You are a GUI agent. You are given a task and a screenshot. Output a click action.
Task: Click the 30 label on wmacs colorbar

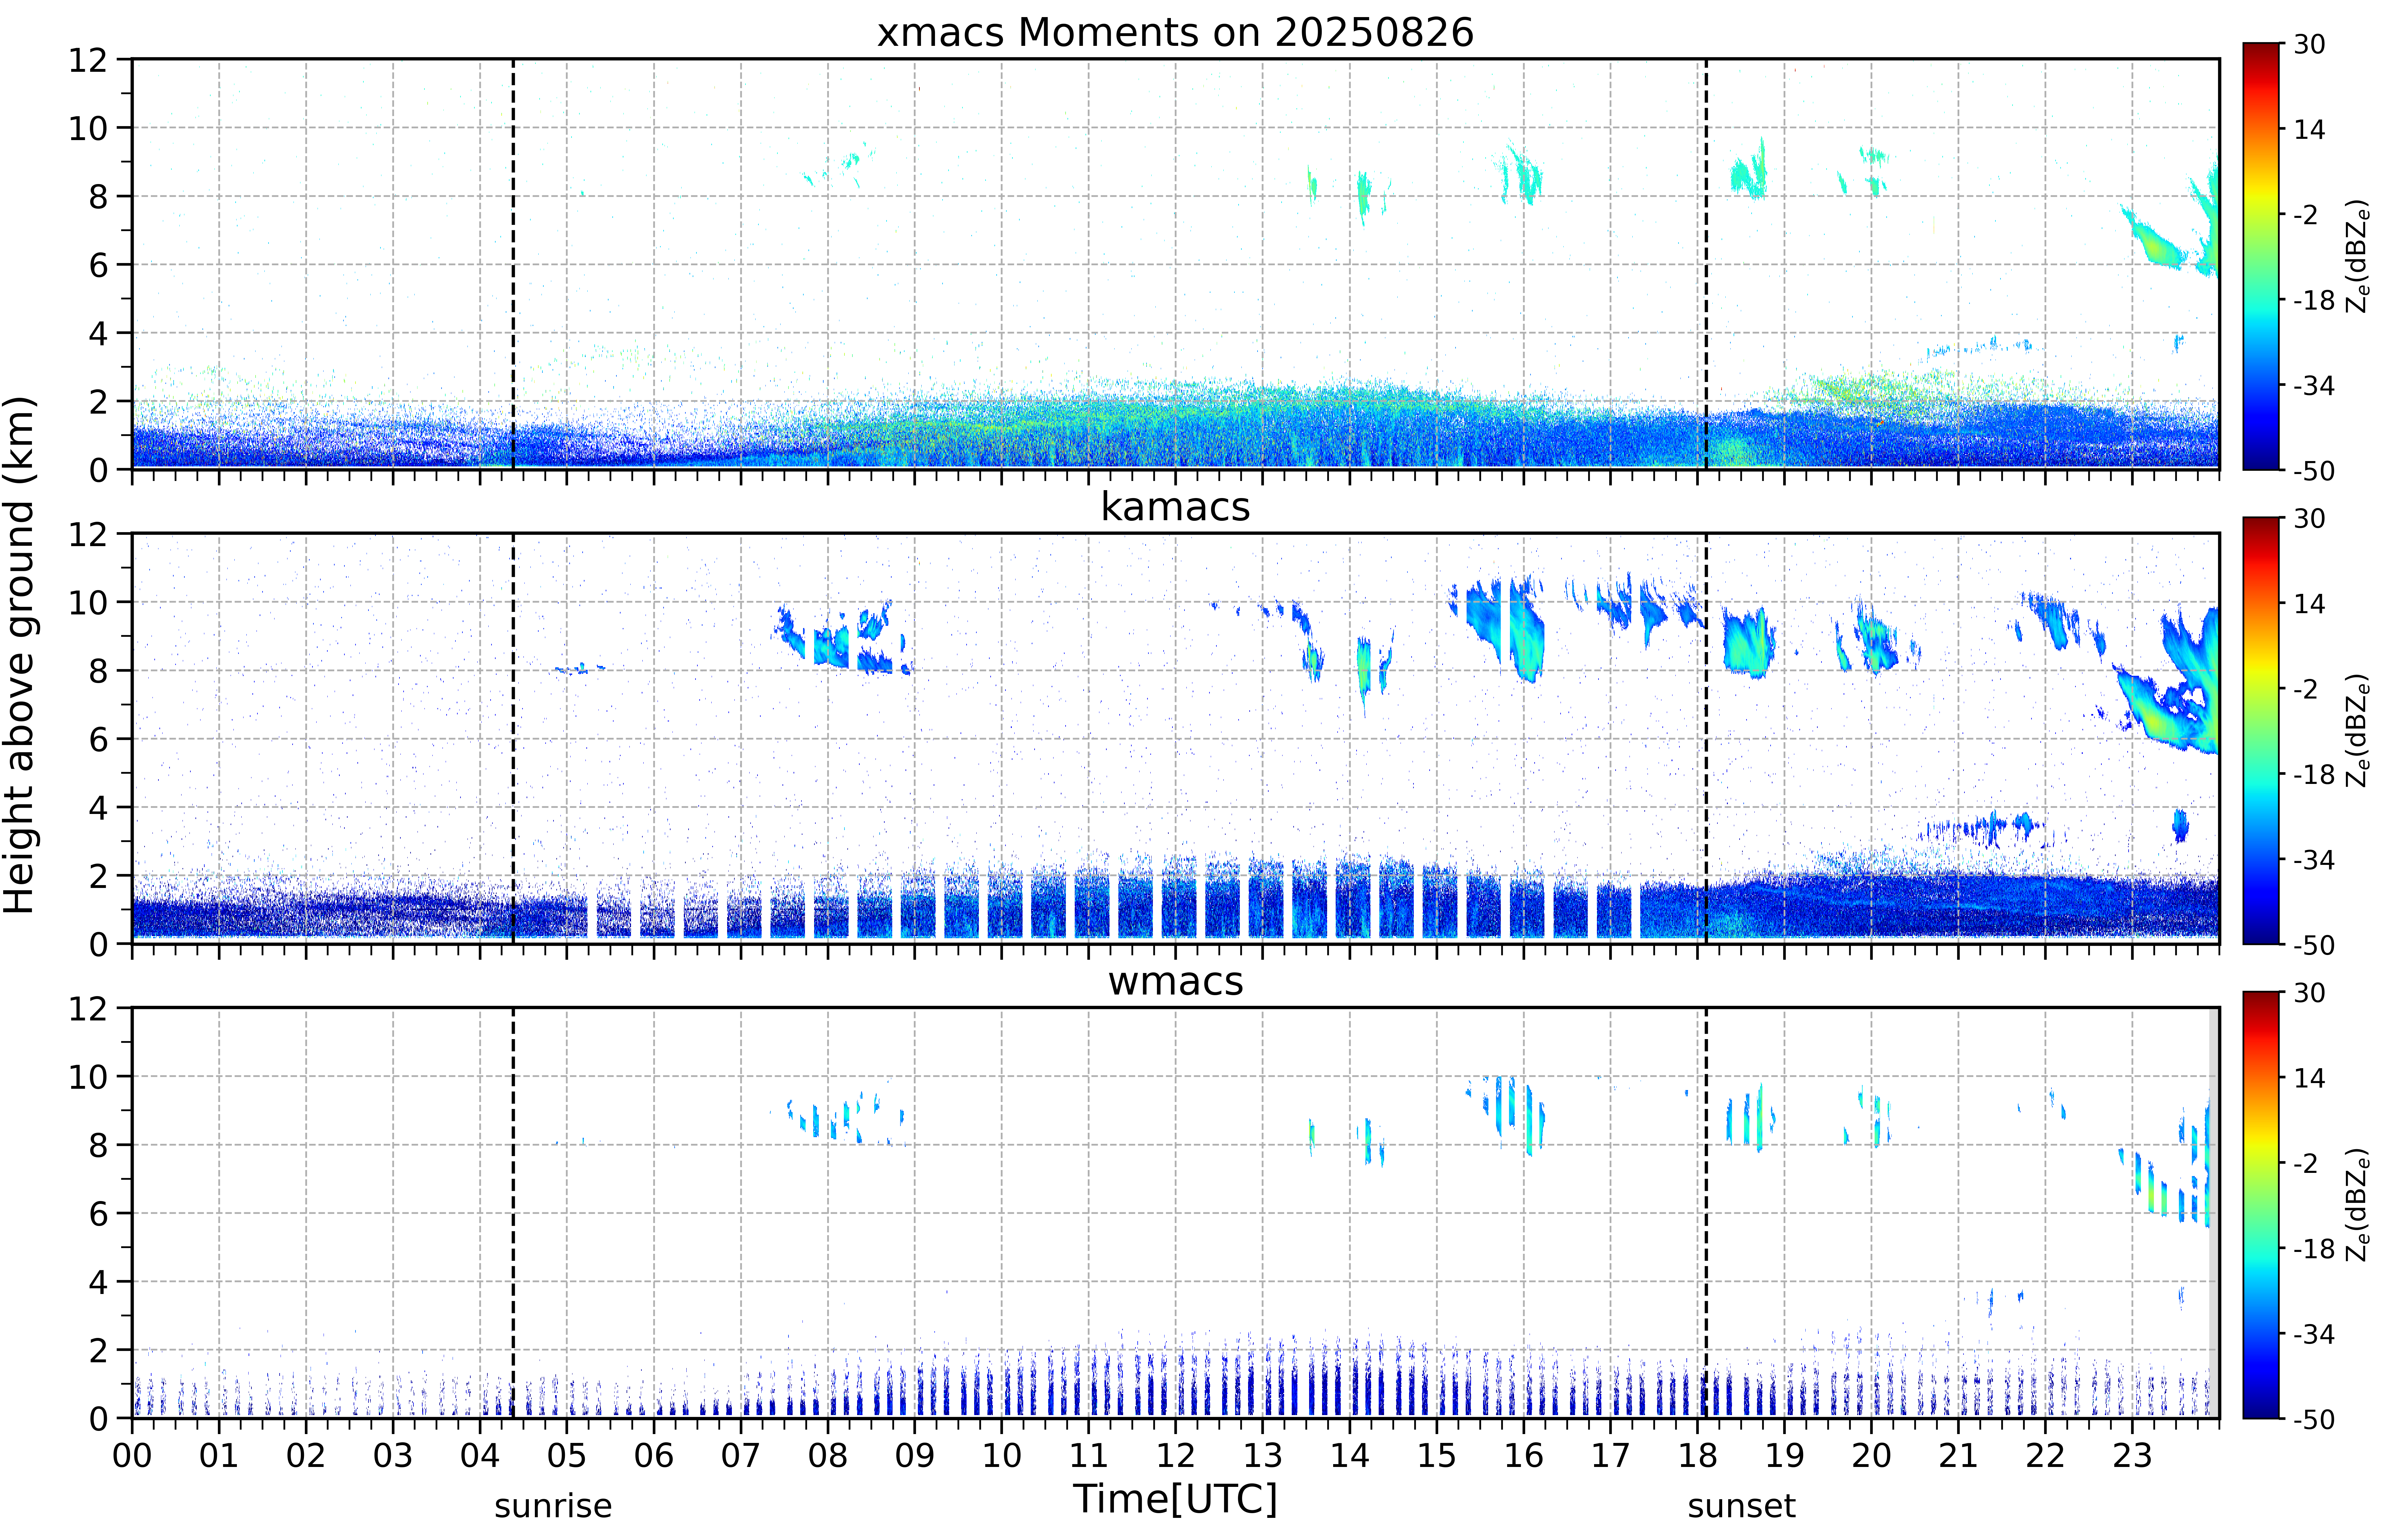pyautogui.click(x=2309, y=993)
